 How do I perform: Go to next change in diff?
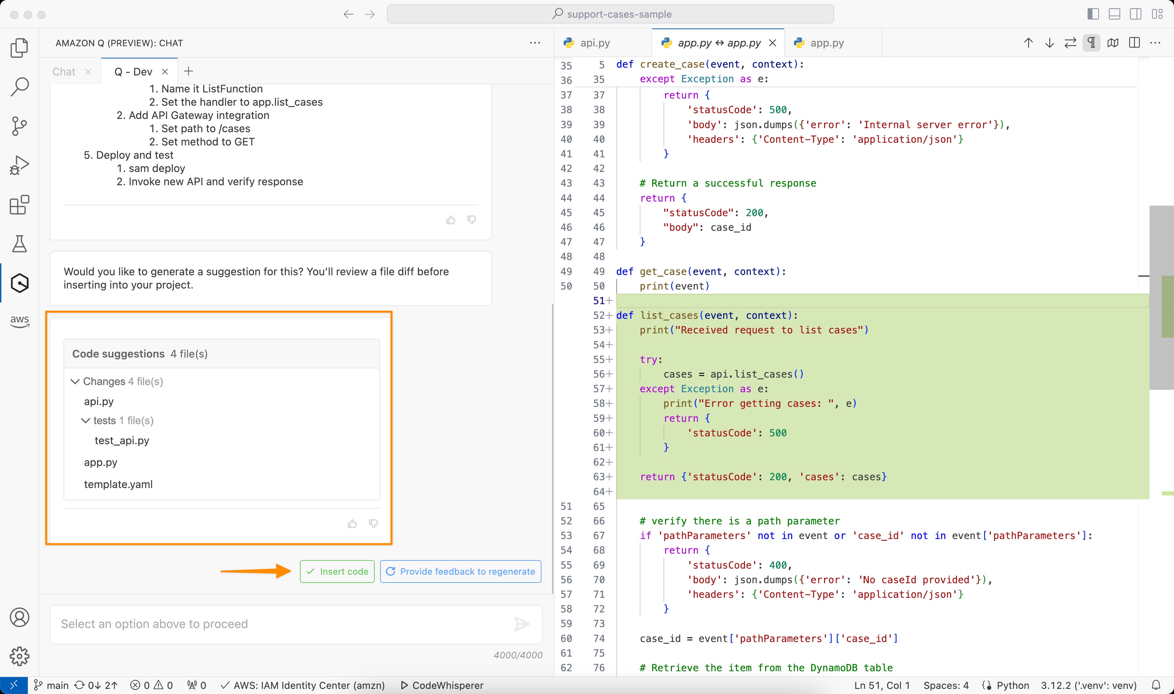coord(1049,43)
